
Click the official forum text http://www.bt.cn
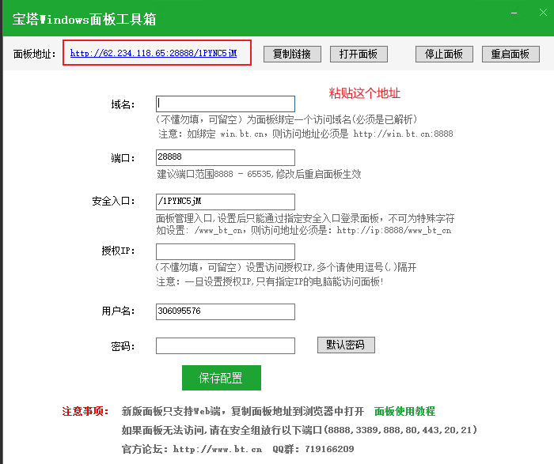(x=218, y=449)
